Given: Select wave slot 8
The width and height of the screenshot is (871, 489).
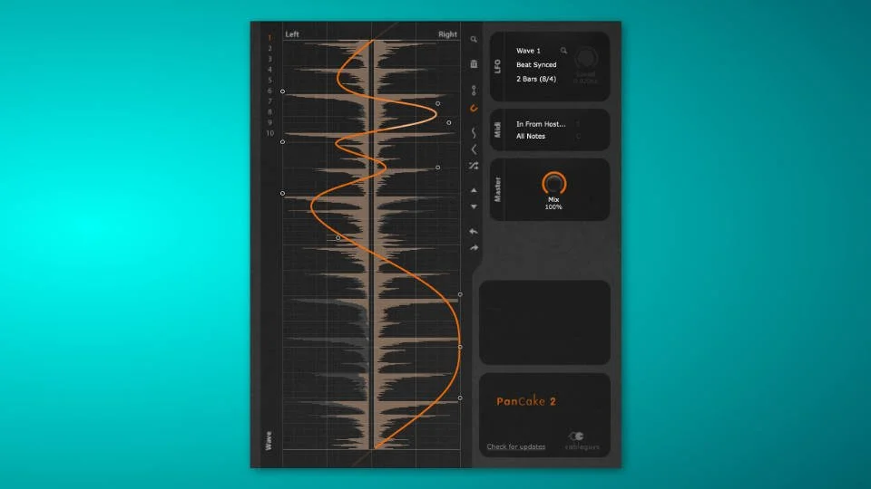Looking at the screenshot, I should coord(269,112).
